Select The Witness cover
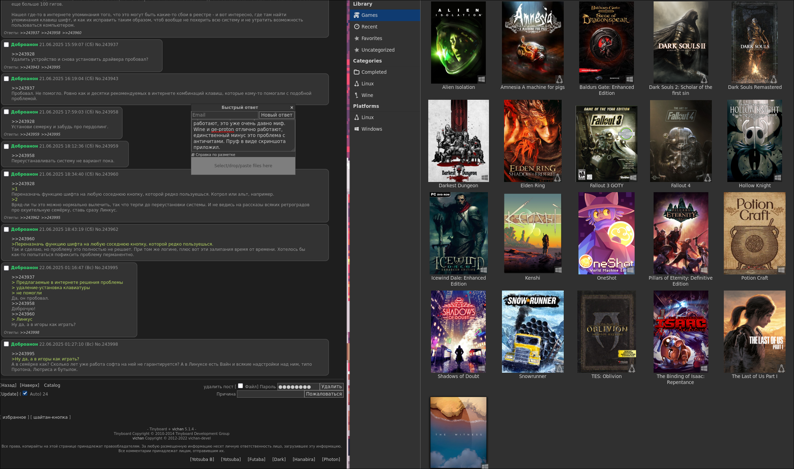Screen dimensions: 794x469 pos(458,432)
